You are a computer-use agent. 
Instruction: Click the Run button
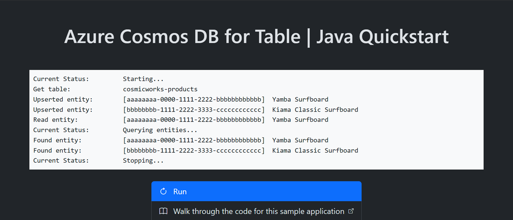[x=256, y=191]
